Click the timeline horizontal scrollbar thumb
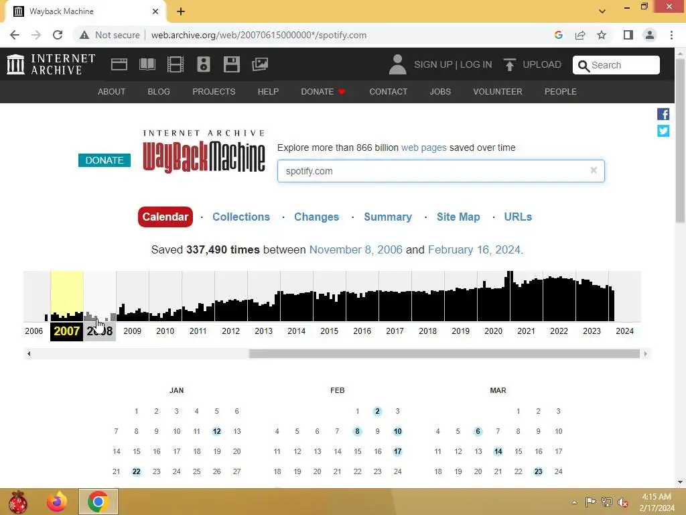 pos(444,353)
